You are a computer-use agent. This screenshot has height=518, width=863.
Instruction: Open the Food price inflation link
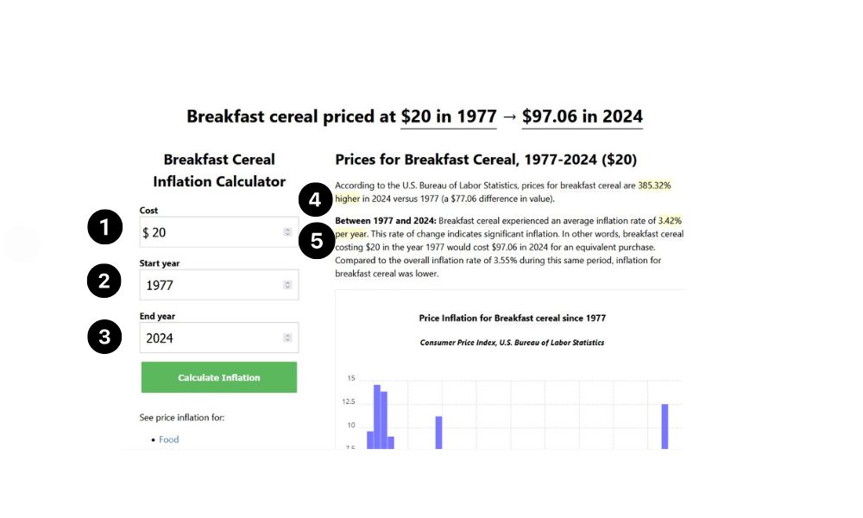tap(169, 439)
